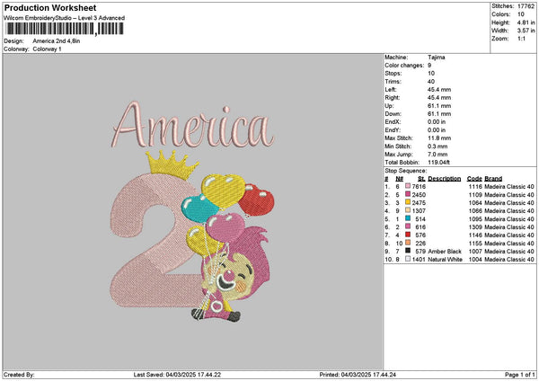Screen dimensions: 539x381
Task: Click the 'Stop Sequence:' heading
Action: 406,171
